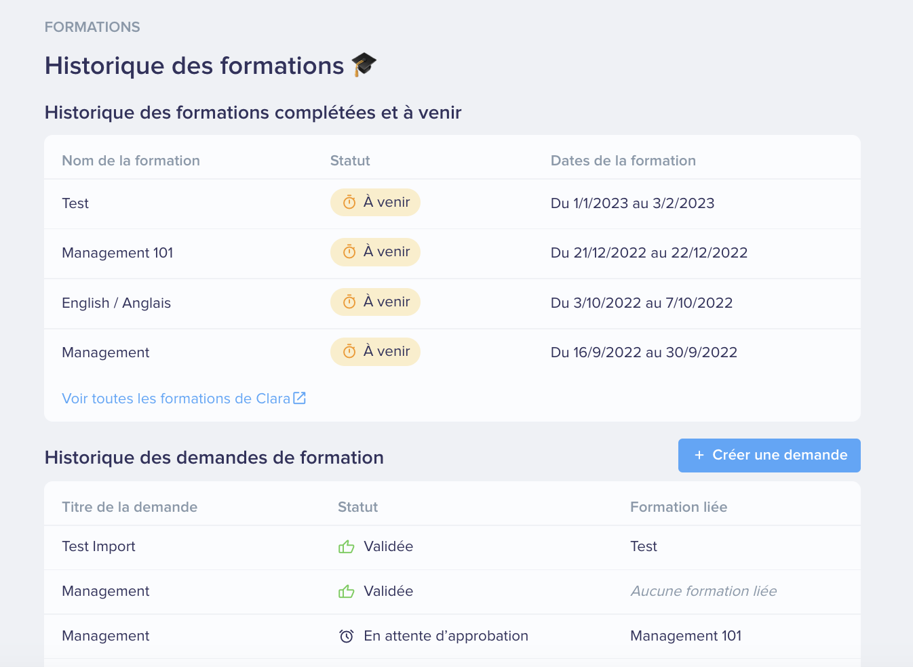This screenshot has width=913, height=667.
Task: Click the Créer une demande button
Action: tap(769, 456)
